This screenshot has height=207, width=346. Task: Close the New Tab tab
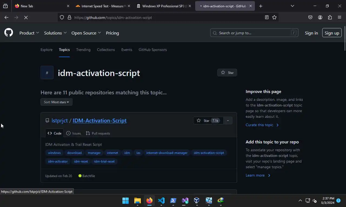[68, 6]
